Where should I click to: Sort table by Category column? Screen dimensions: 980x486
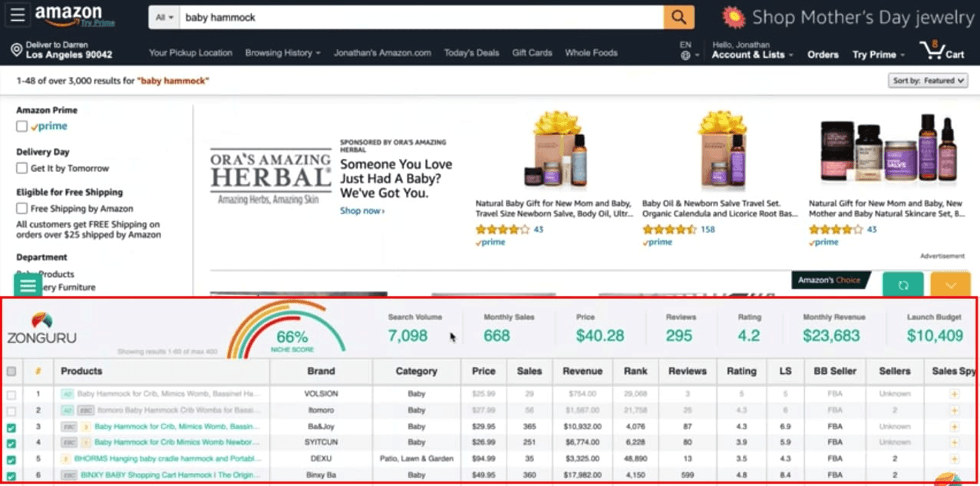tap(416, 371)
